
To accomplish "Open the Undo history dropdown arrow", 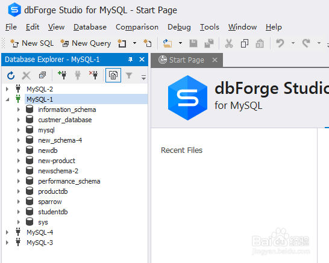I will click(x=293, y=43).
